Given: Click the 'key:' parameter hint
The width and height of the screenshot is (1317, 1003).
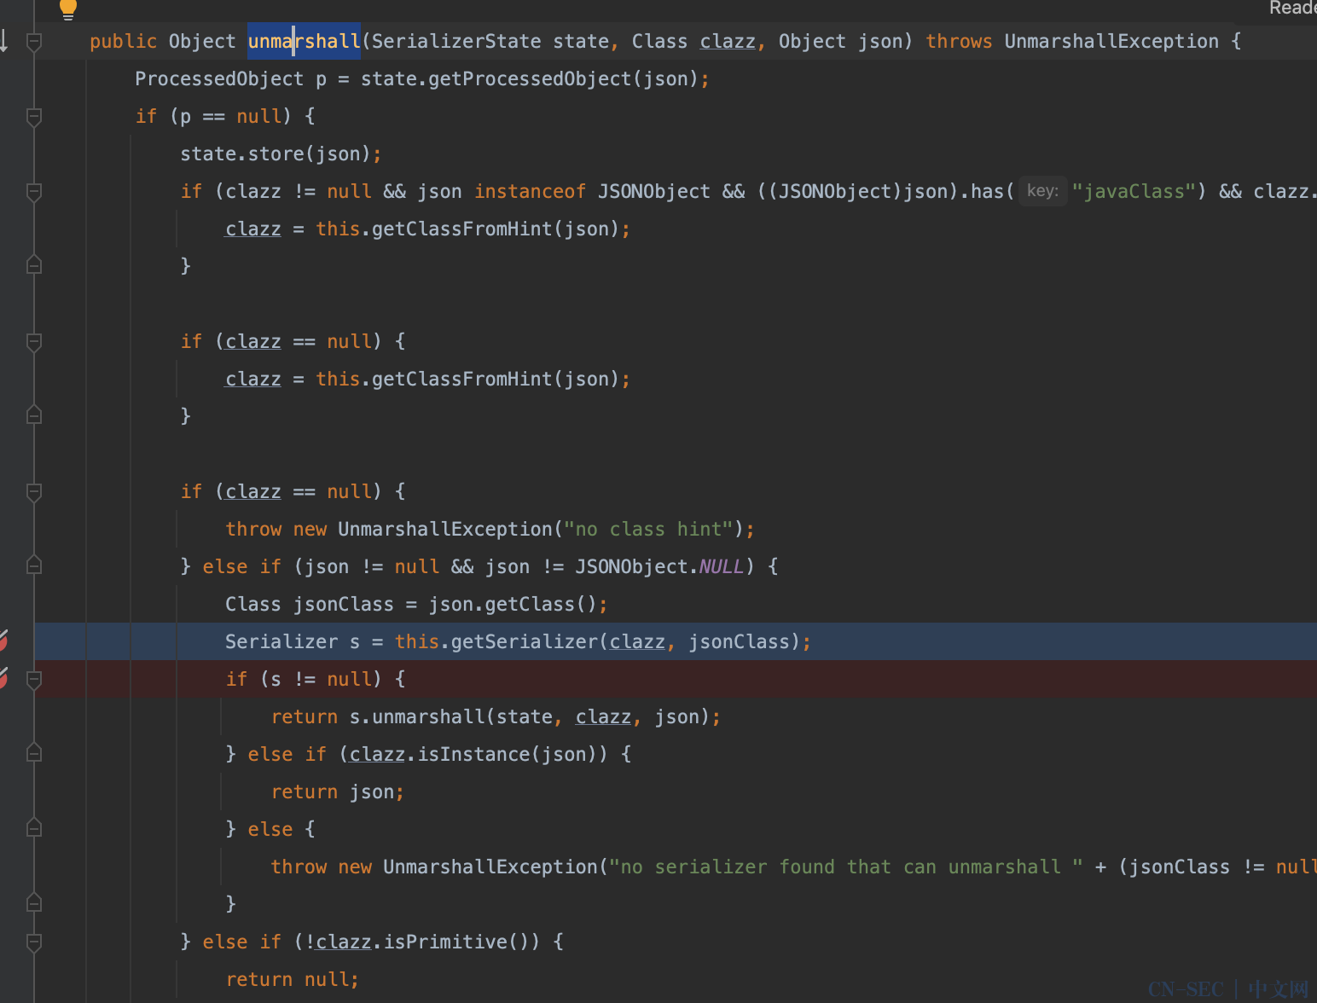Looking at the screenshot, I should point(1042,191).
